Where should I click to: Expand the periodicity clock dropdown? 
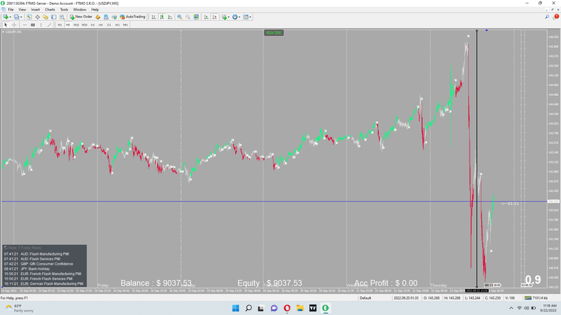[241, 16]
